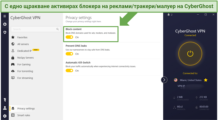Click the NEW! badge on Dedicated IP
Viewport: 218px width, 120px height.
click(36, 50)
